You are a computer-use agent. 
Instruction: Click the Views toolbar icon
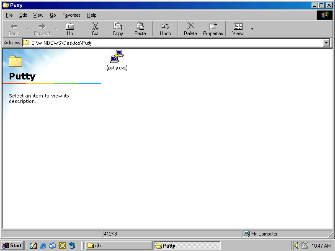point(238,26)
